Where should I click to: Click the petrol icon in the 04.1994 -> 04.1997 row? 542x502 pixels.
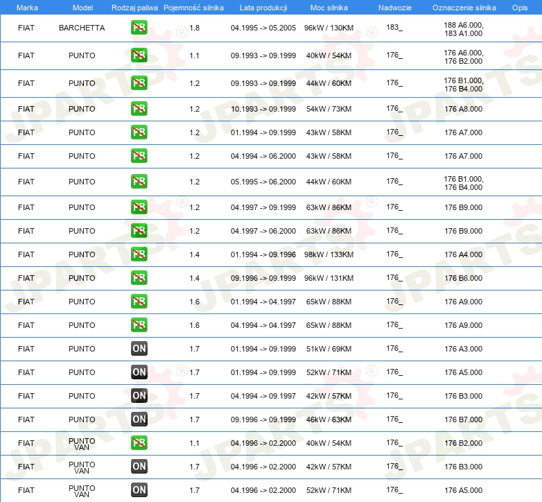[x=139, y=325]
